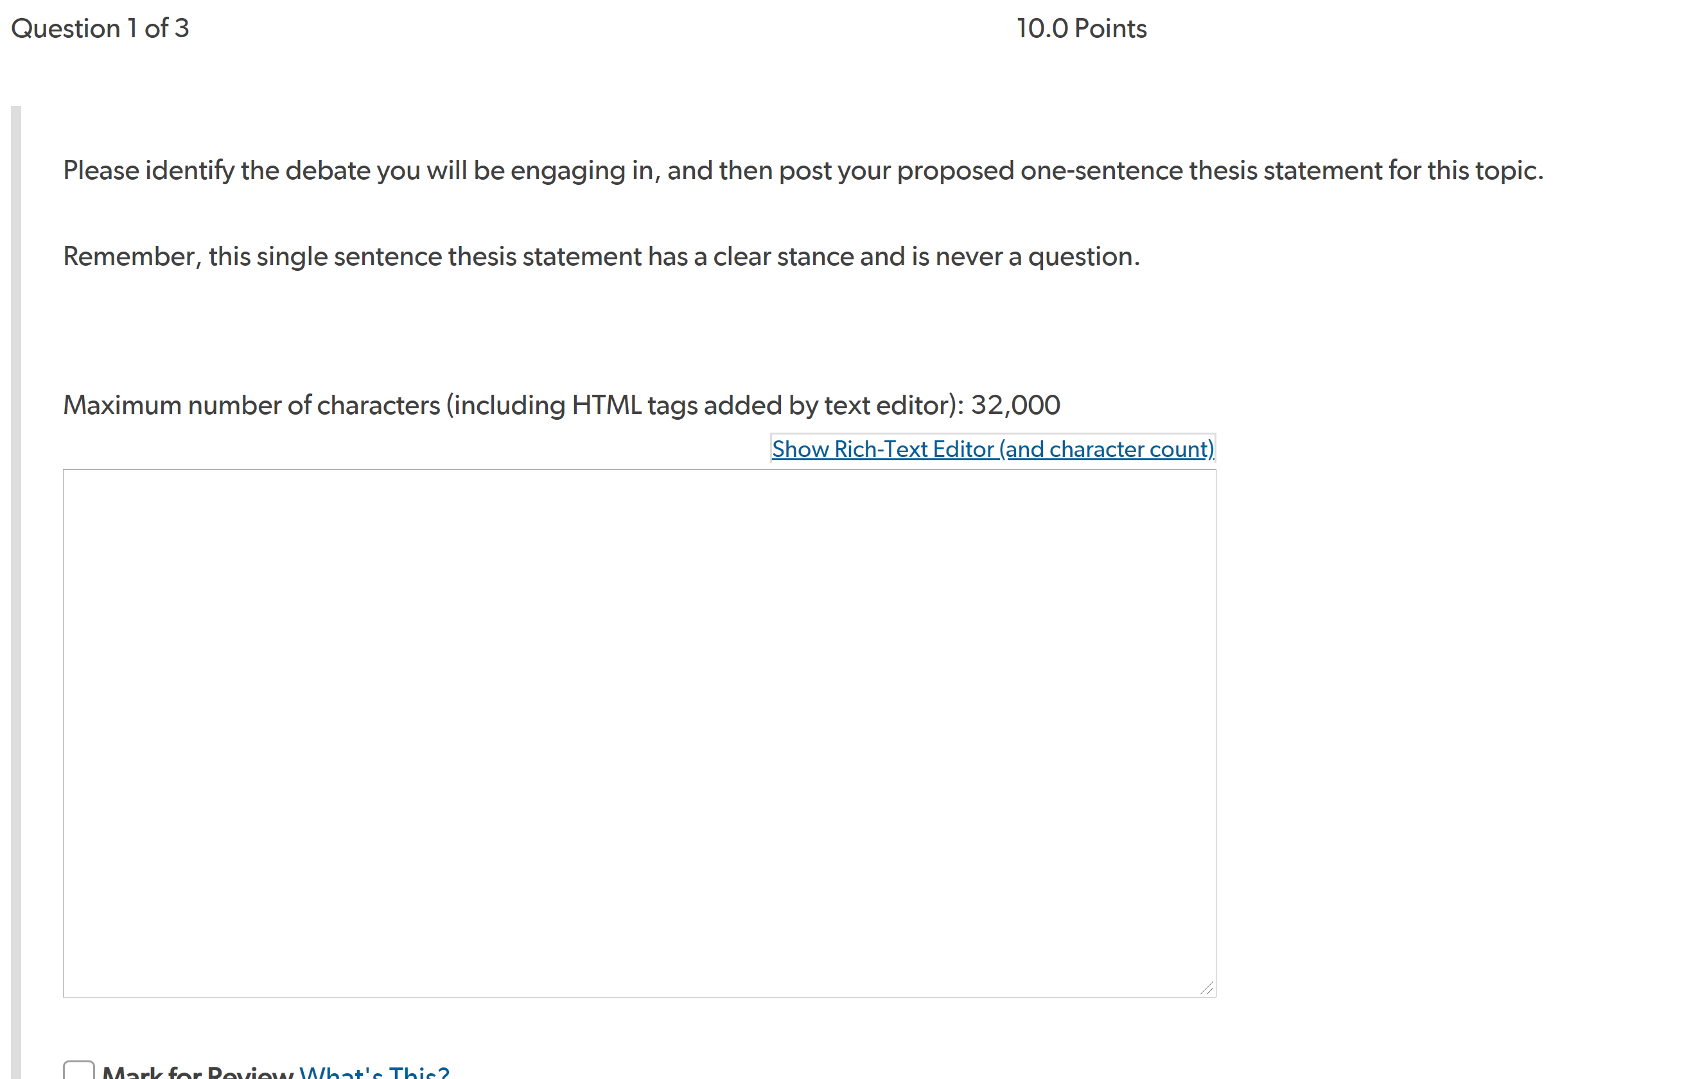Click the word 'debate' in the prompt
This screenshot has height=1079, width=1684.
coord(328,171)
